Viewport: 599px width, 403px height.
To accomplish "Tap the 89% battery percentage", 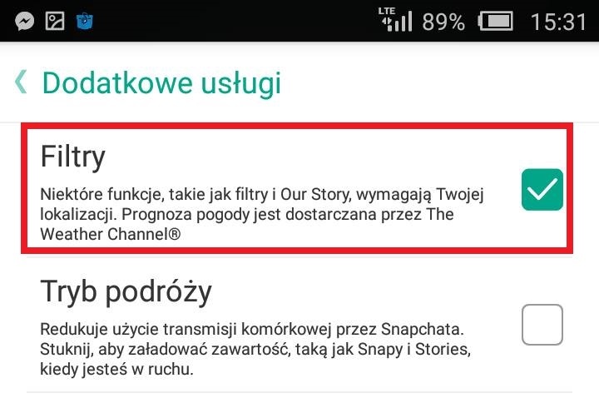I will 443,22.
